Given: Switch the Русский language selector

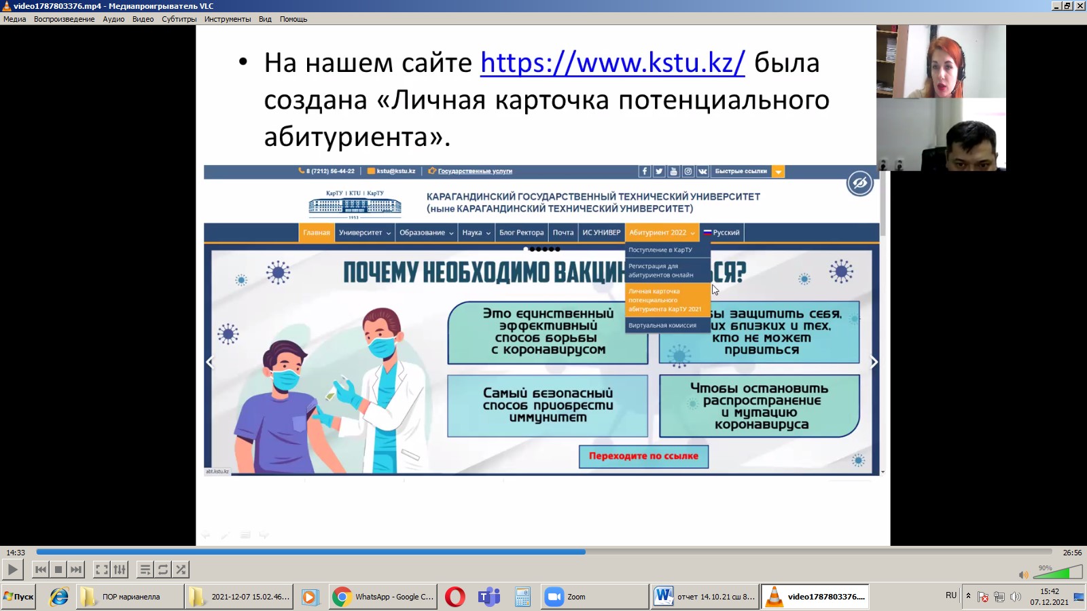Looking at the screenshot, I should 721,232.
